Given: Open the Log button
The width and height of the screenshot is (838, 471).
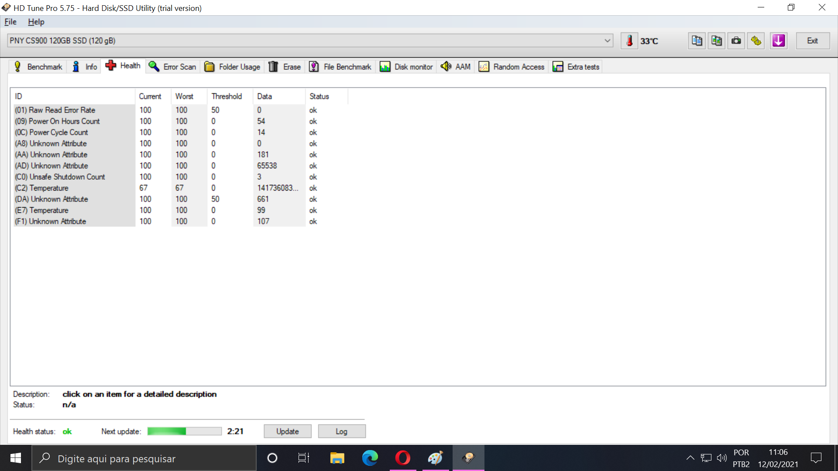Looking at the screenshot, I should click(342, 431).
